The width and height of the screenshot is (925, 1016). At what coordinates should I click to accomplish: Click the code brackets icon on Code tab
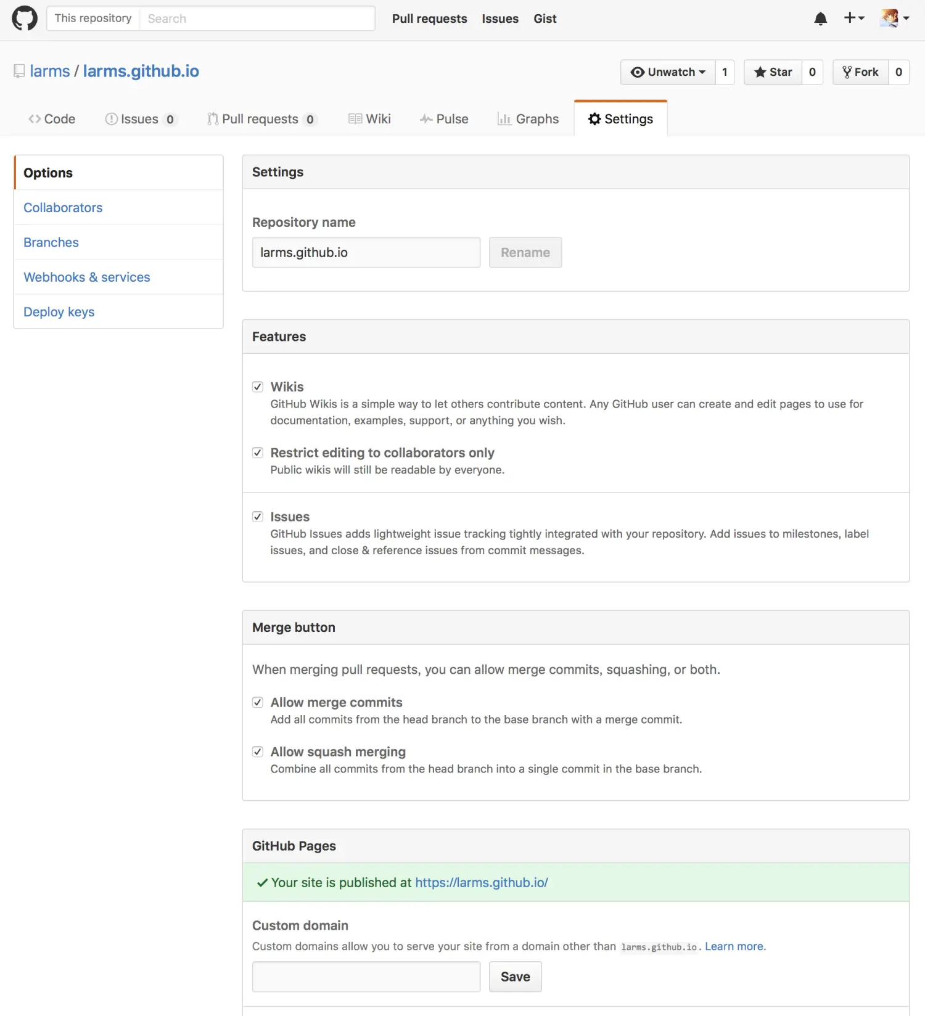[x=35, y=119]
